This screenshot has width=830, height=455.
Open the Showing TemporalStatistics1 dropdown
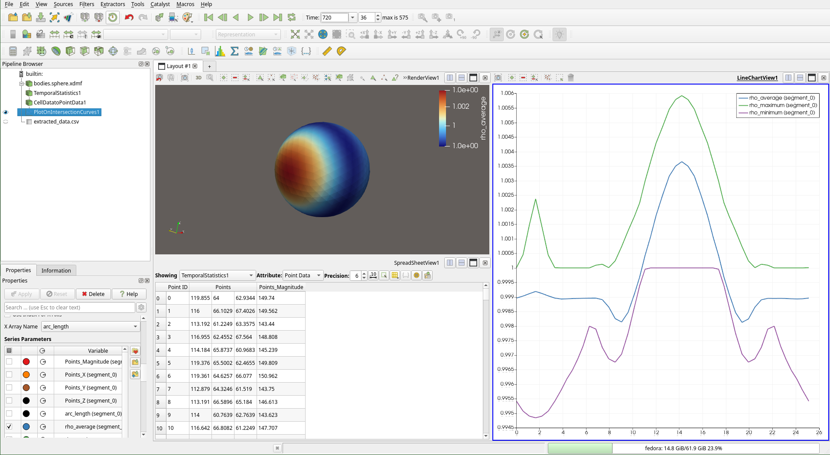(217, 276)
